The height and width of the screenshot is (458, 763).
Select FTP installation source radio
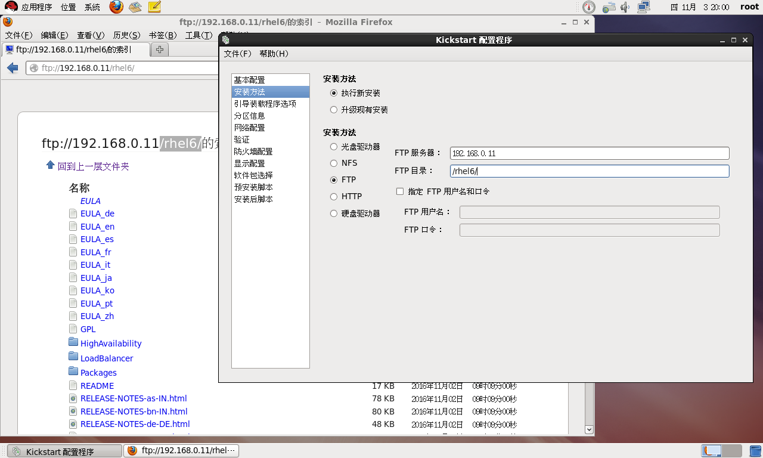[x=334, y=180]
